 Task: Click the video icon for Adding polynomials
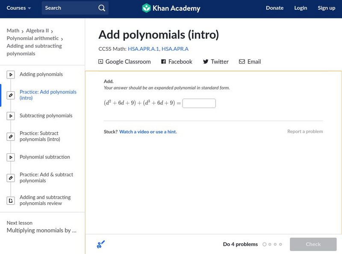click(11, 75)
